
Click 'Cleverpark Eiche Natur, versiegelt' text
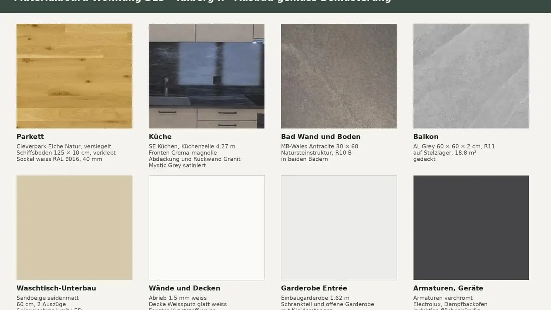[64, 146]
